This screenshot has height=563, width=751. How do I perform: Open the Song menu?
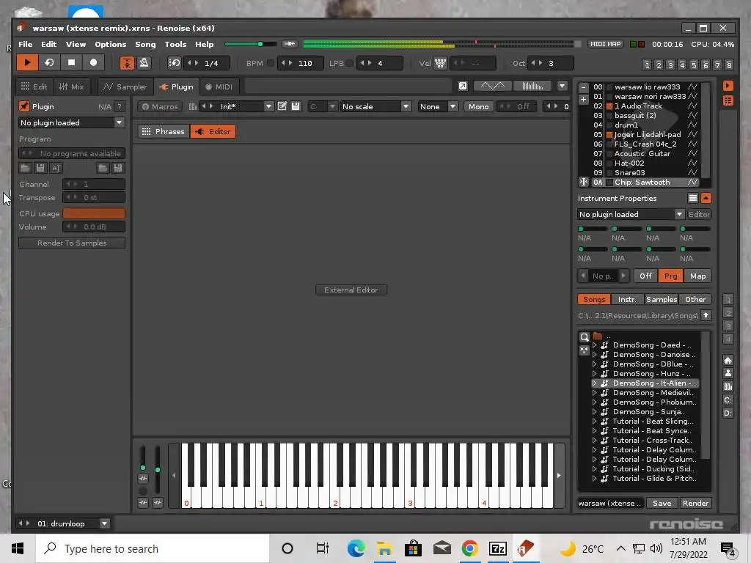pos(145,44)
